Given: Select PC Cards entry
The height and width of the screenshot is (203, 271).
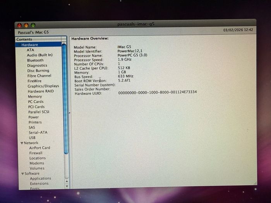Looking at the screenshot, I should click(36, 102).
